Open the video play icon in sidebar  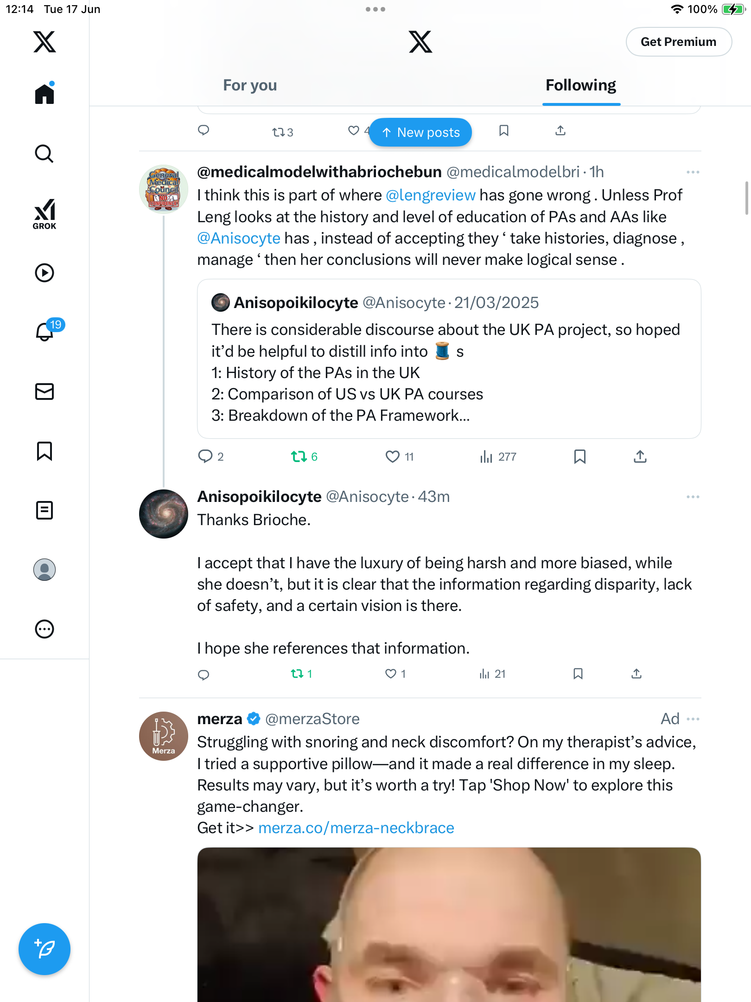[x=45, y=273]
